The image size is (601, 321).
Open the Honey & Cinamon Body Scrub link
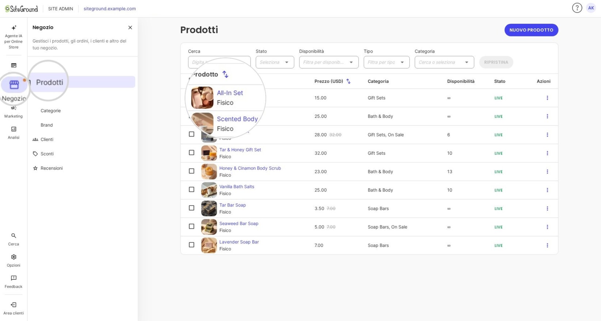click(250, 168)
